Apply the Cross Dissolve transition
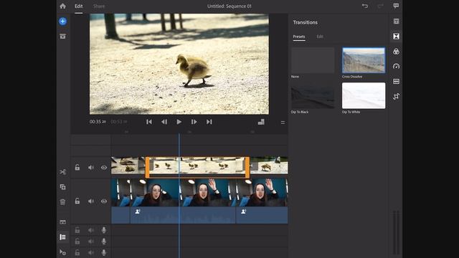The width and height of the screenshot is (459, 258). coord(364,60)
